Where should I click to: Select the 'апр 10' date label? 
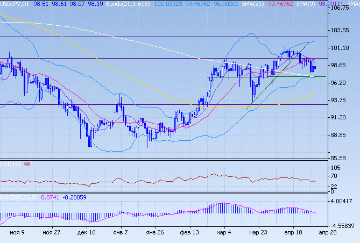pyautogui.click(x=292, y=233)
